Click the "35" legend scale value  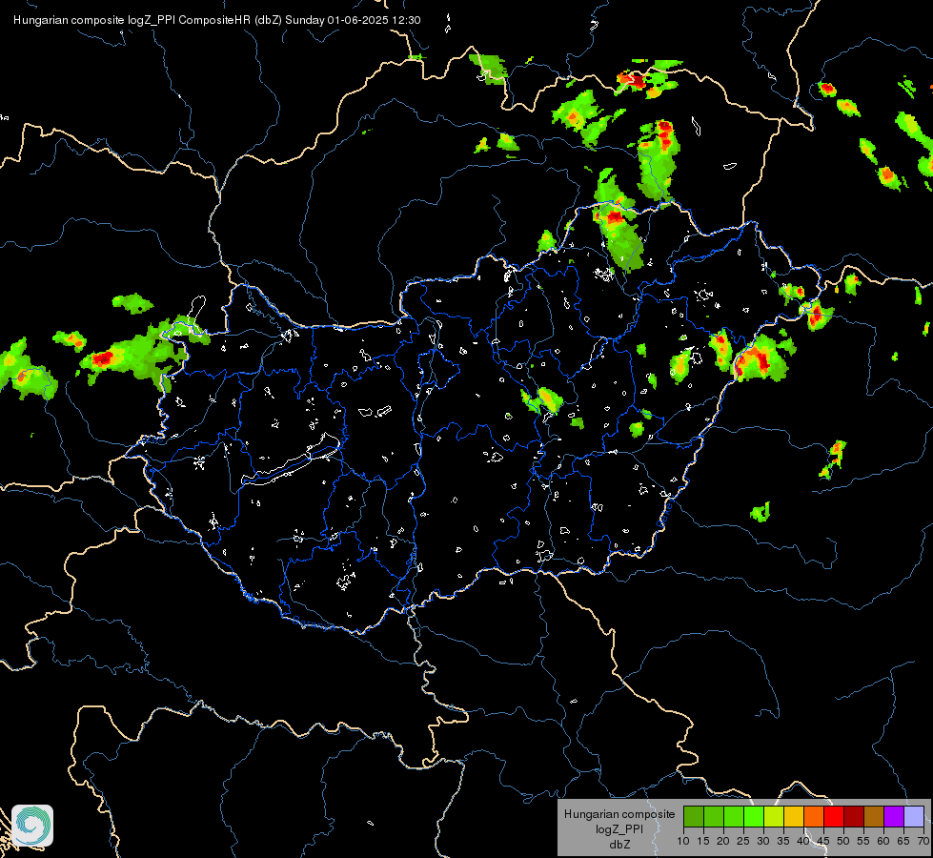pyautogui.click(x=783, y=842)
